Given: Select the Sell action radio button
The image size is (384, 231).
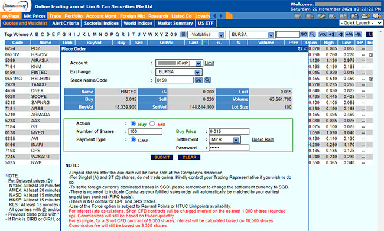Looking at the screenshot, I should point(152,123).
